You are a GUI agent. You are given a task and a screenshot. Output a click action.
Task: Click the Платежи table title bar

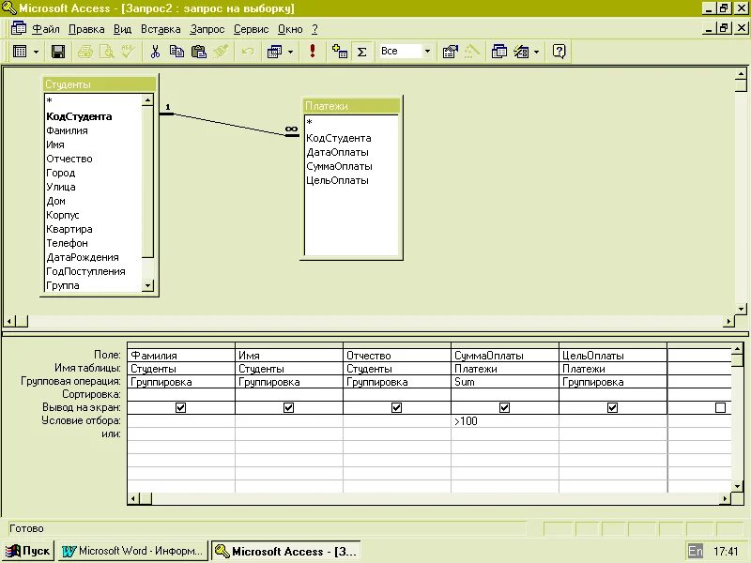tap(351, 106)
